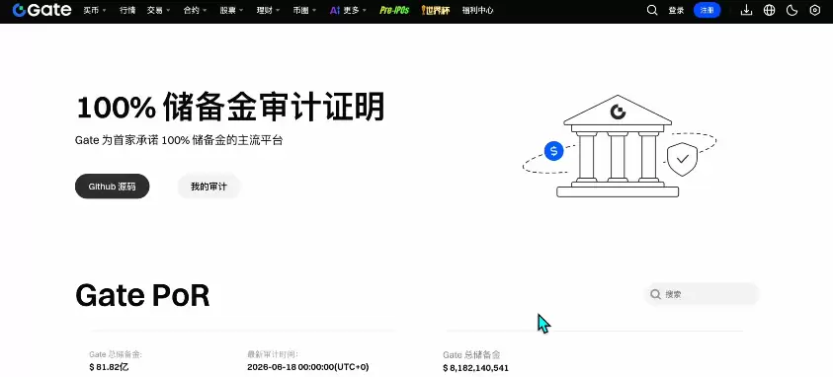Viewport: 833px width, 377px height.
Task: Click the 100% 储备金审计证明 heading
Action: (x=230, y=108)
